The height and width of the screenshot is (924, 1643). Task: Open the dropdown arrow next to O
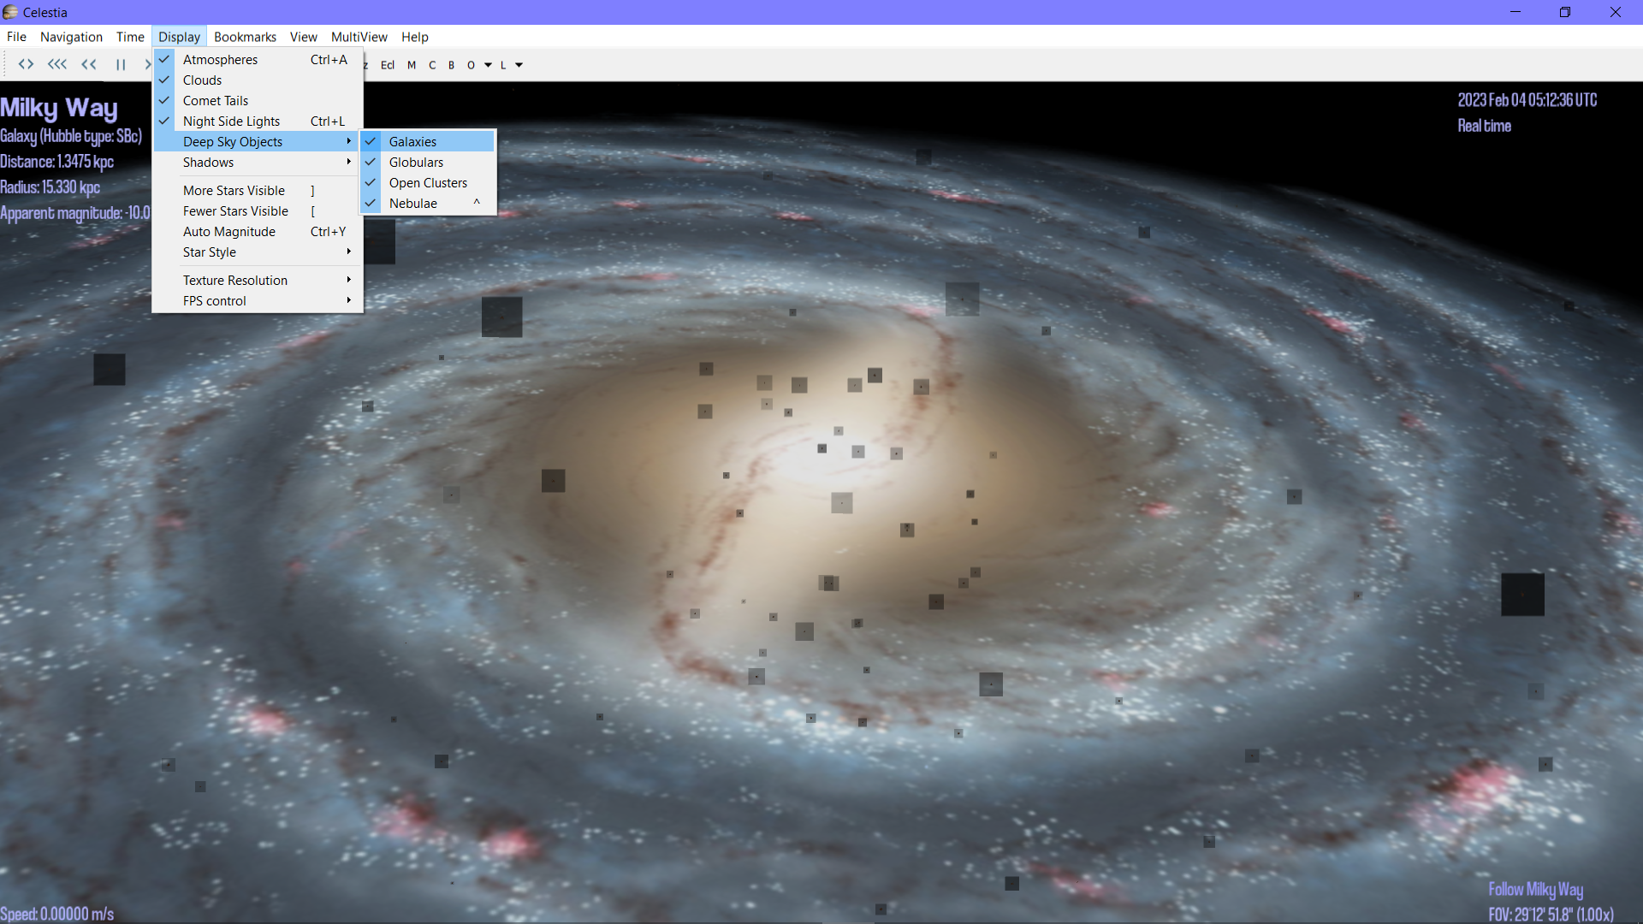tap(488, 65)
